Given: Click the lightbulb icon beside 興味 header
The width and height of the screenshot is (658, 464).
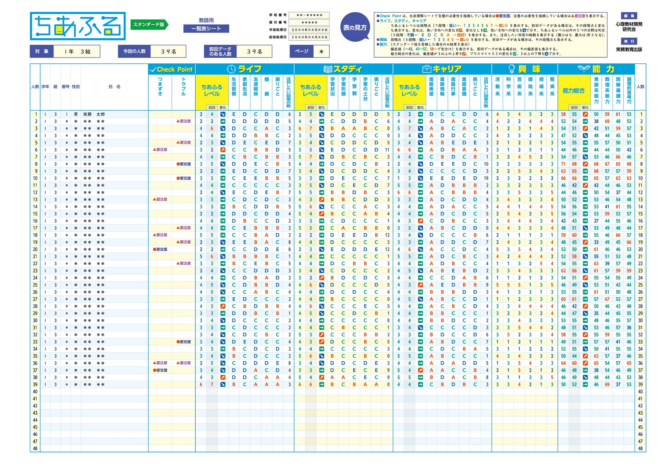Looking at the screenshot, I should [511, 69].
